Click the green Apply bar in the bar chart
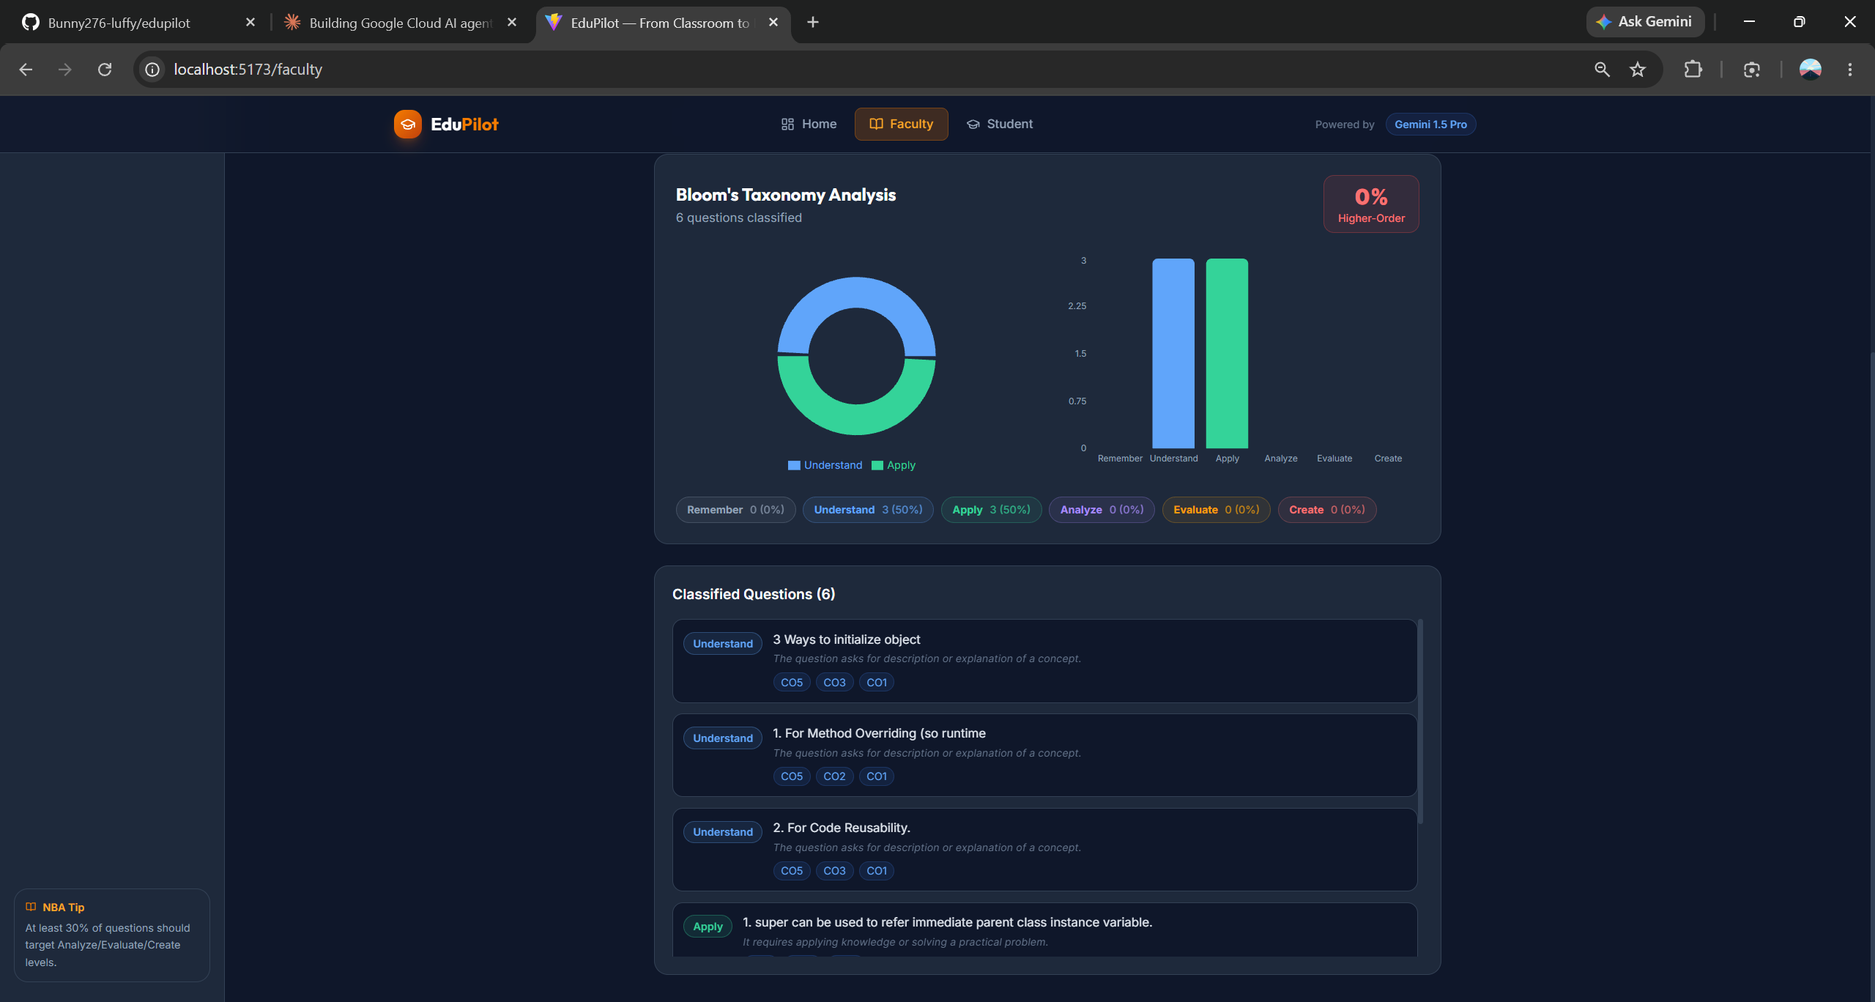The width and height of the screenshot is (1875, 1002). coord(1227,353)
